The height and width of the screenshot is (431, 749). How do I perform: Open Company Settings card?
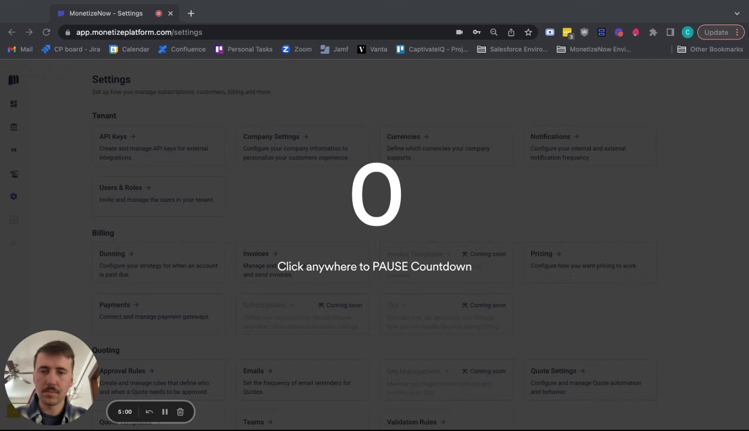coord(303,147)
